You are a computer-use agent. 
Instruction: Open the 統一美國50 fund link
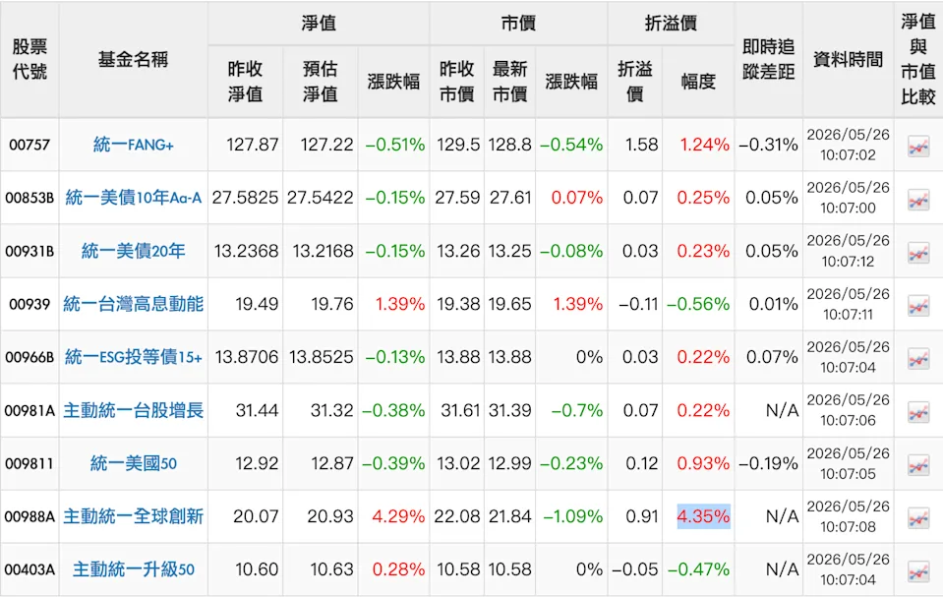(x=134, y=463)
